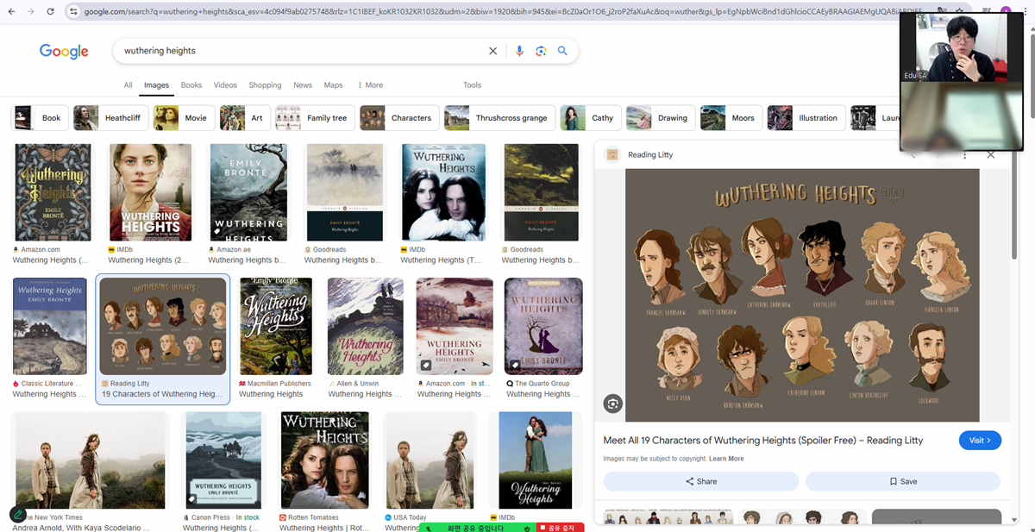Viewport: 1035px width, 532px height.
Task: Switch to the All results tab
Action: pyautogui.click(x=128, y=85)
